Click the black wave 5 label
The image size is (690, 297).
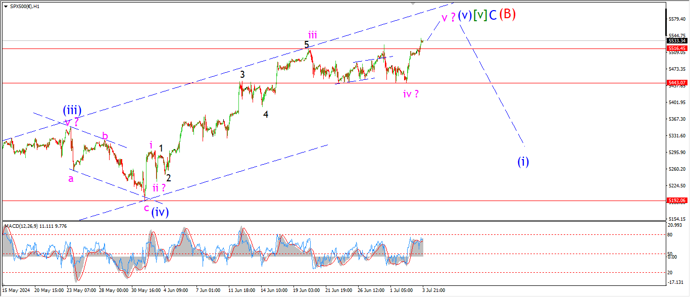[x=307, y=45]
